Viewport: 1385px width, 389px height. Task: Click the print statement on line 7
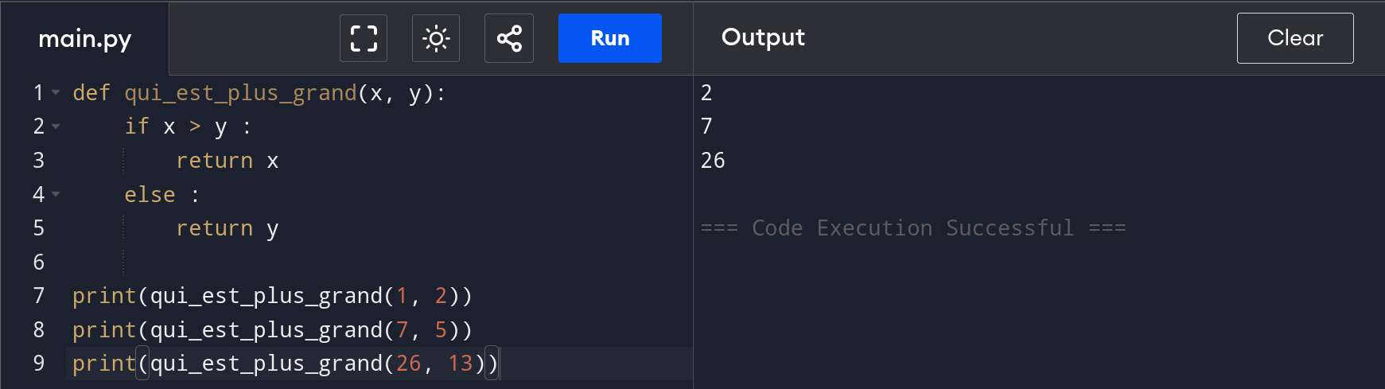tap(271, 296)
